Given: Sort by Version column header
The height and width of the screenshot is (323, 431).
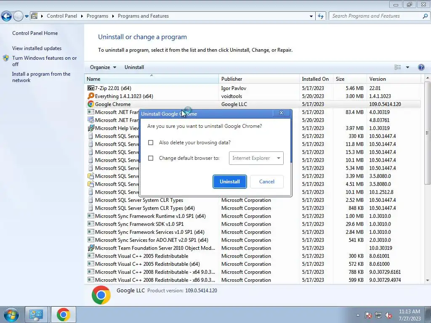Looking at the screenshot, I should click(394, 79).
